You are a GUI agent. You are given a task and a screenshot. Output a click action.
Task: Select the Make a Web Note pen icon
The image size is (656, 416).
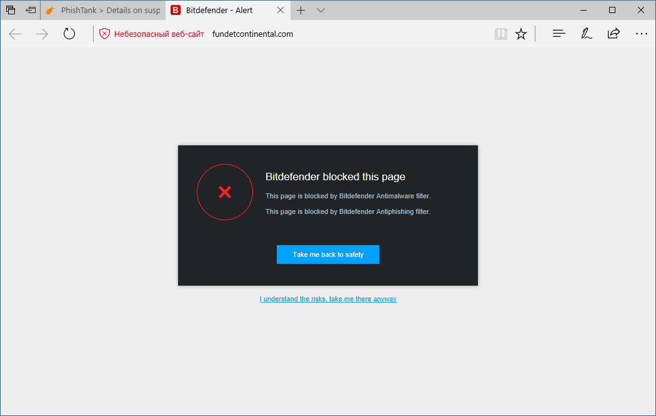click(x=586, y=34)
